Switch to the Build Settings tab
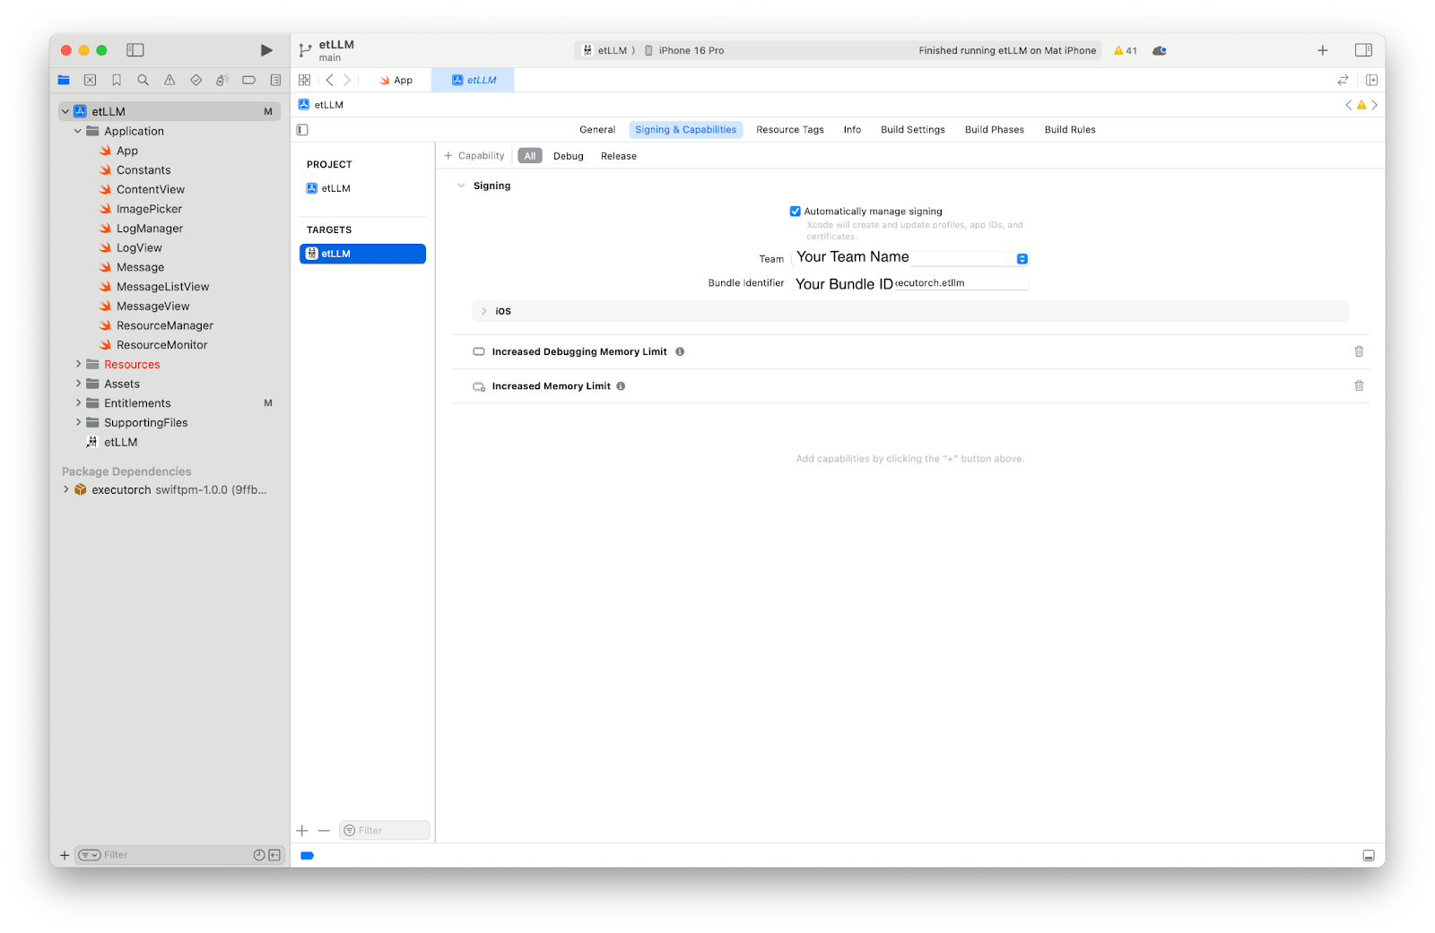1435x933 pixels. pyautogui.click(x=912, y=130)
